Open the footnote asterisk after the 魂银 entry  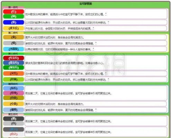(96, 110)
